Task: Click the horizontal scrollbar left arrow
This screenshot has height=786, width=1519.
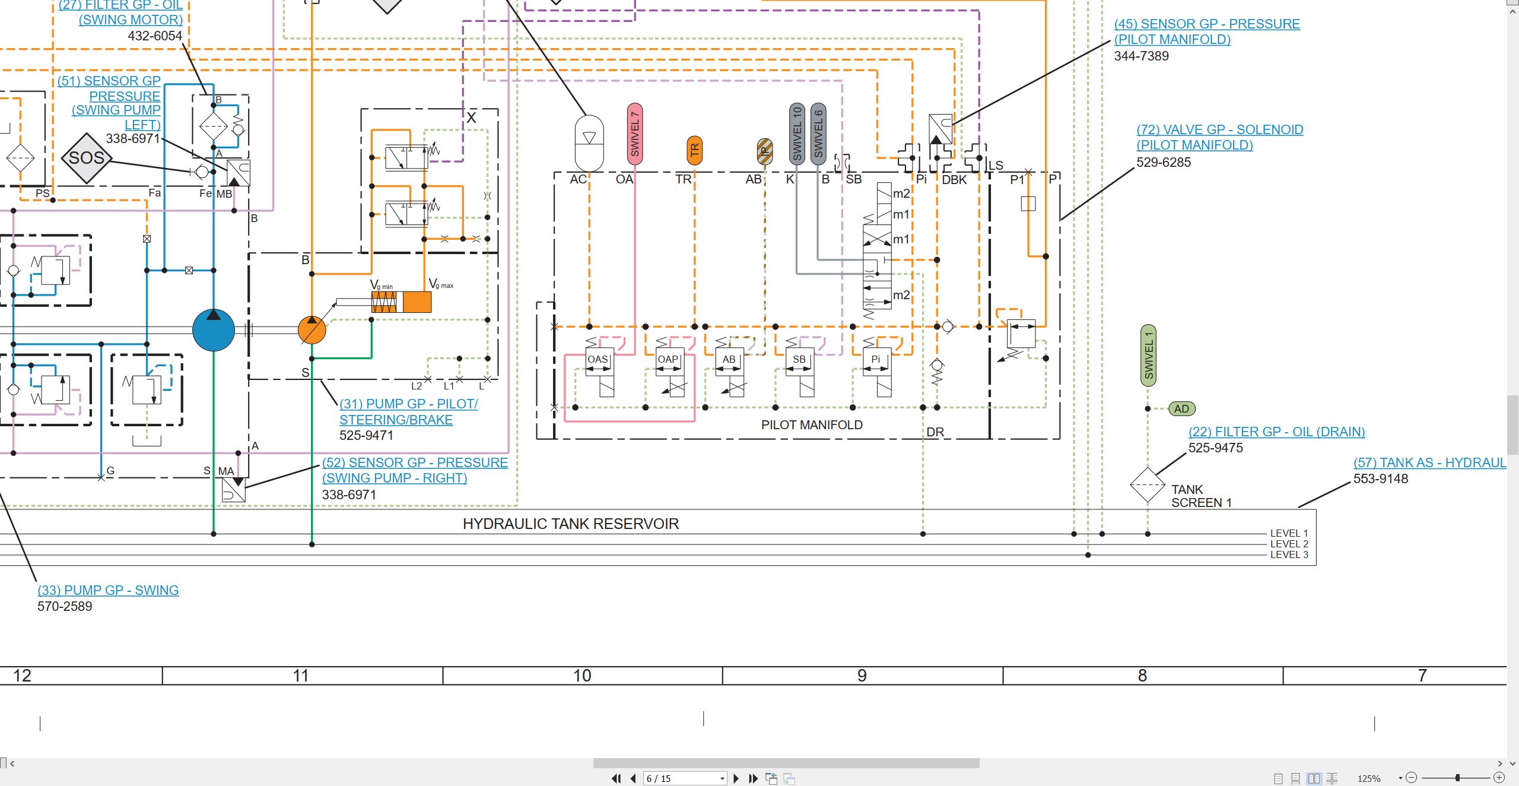Action: click(12, 763)
